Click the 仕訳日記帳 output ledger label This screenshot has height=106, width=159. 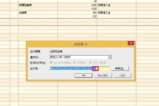56,51
